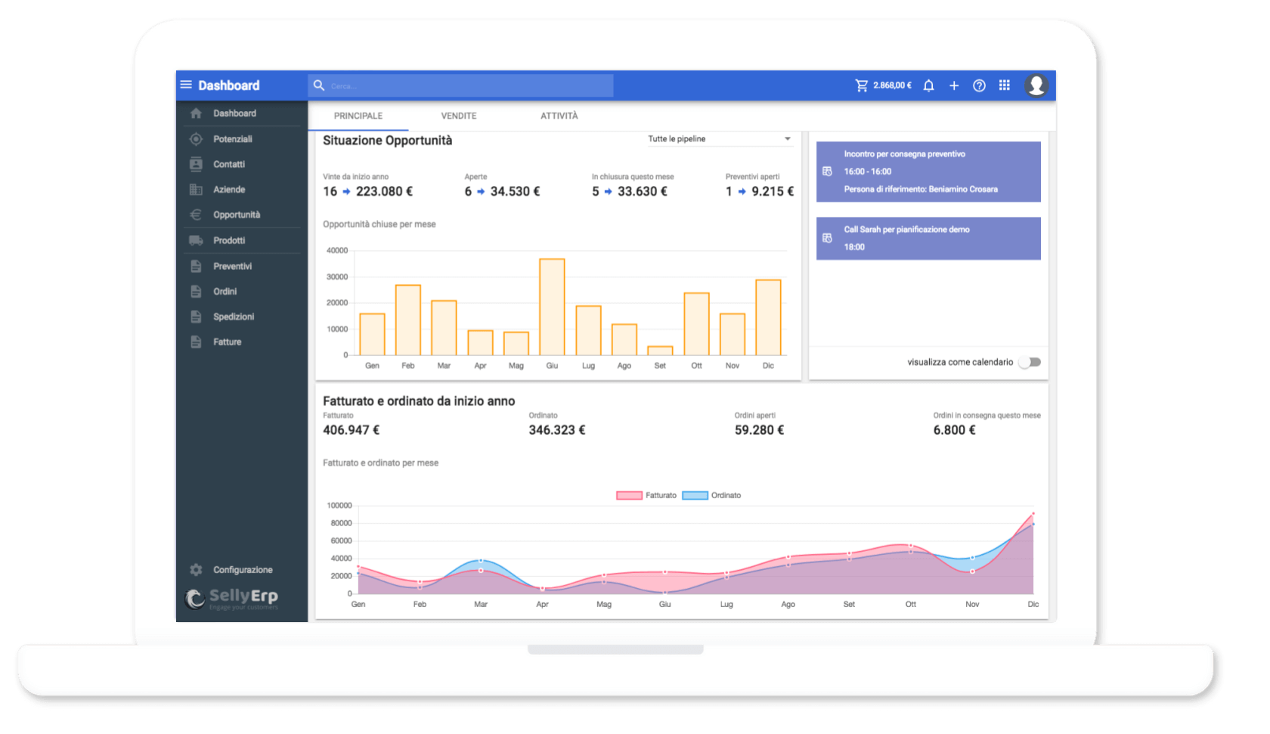The height and width of the screenshot is (734, 1270).
Task: Click the Set bar in opportunities chart
Action: tap(660, 351)
